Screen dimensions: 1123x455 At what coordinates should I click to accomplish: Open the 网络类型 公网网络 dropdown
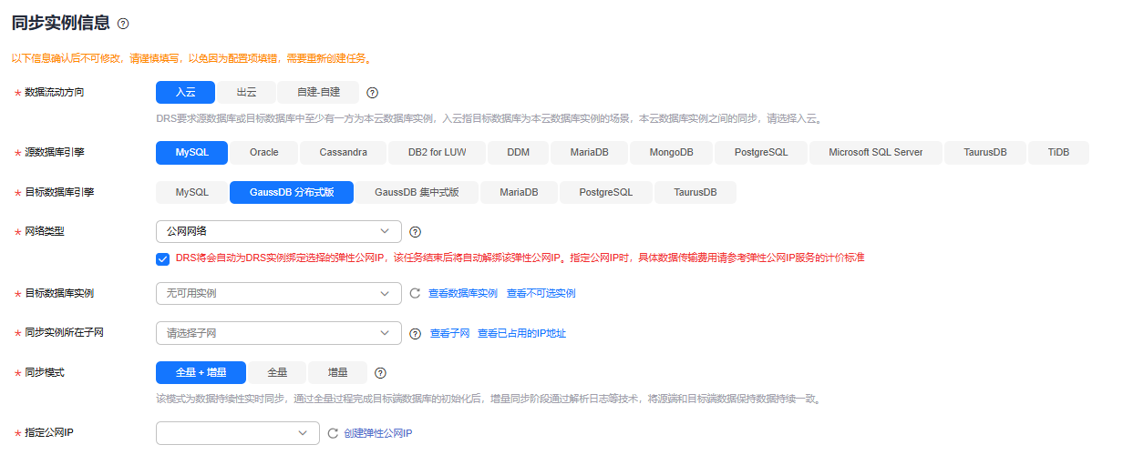279,232
